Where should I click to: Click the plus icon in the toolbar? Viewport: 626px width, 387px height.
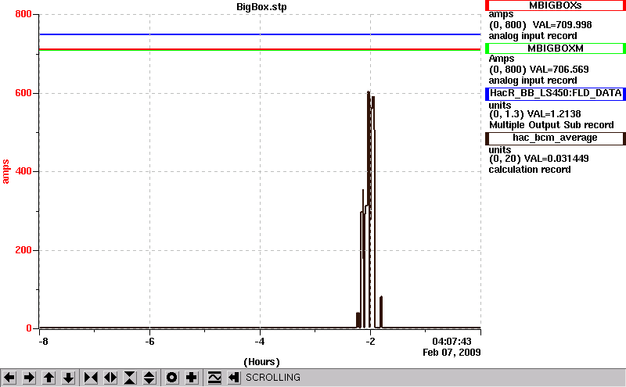click(192, 378)
